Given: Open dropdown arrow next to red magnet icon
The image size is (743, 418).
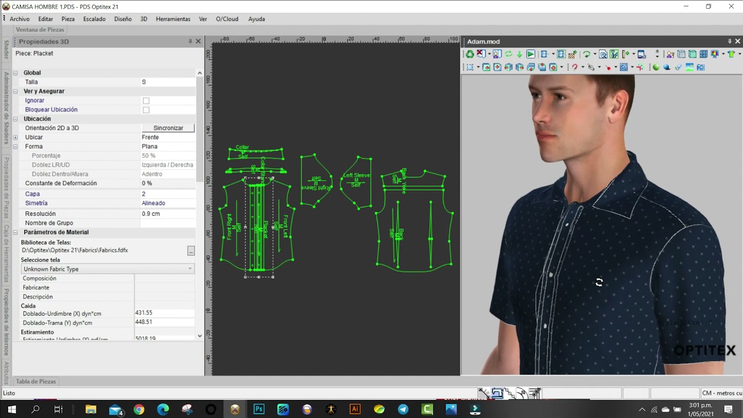Looking at the screenshot, I should click(583, 67).
